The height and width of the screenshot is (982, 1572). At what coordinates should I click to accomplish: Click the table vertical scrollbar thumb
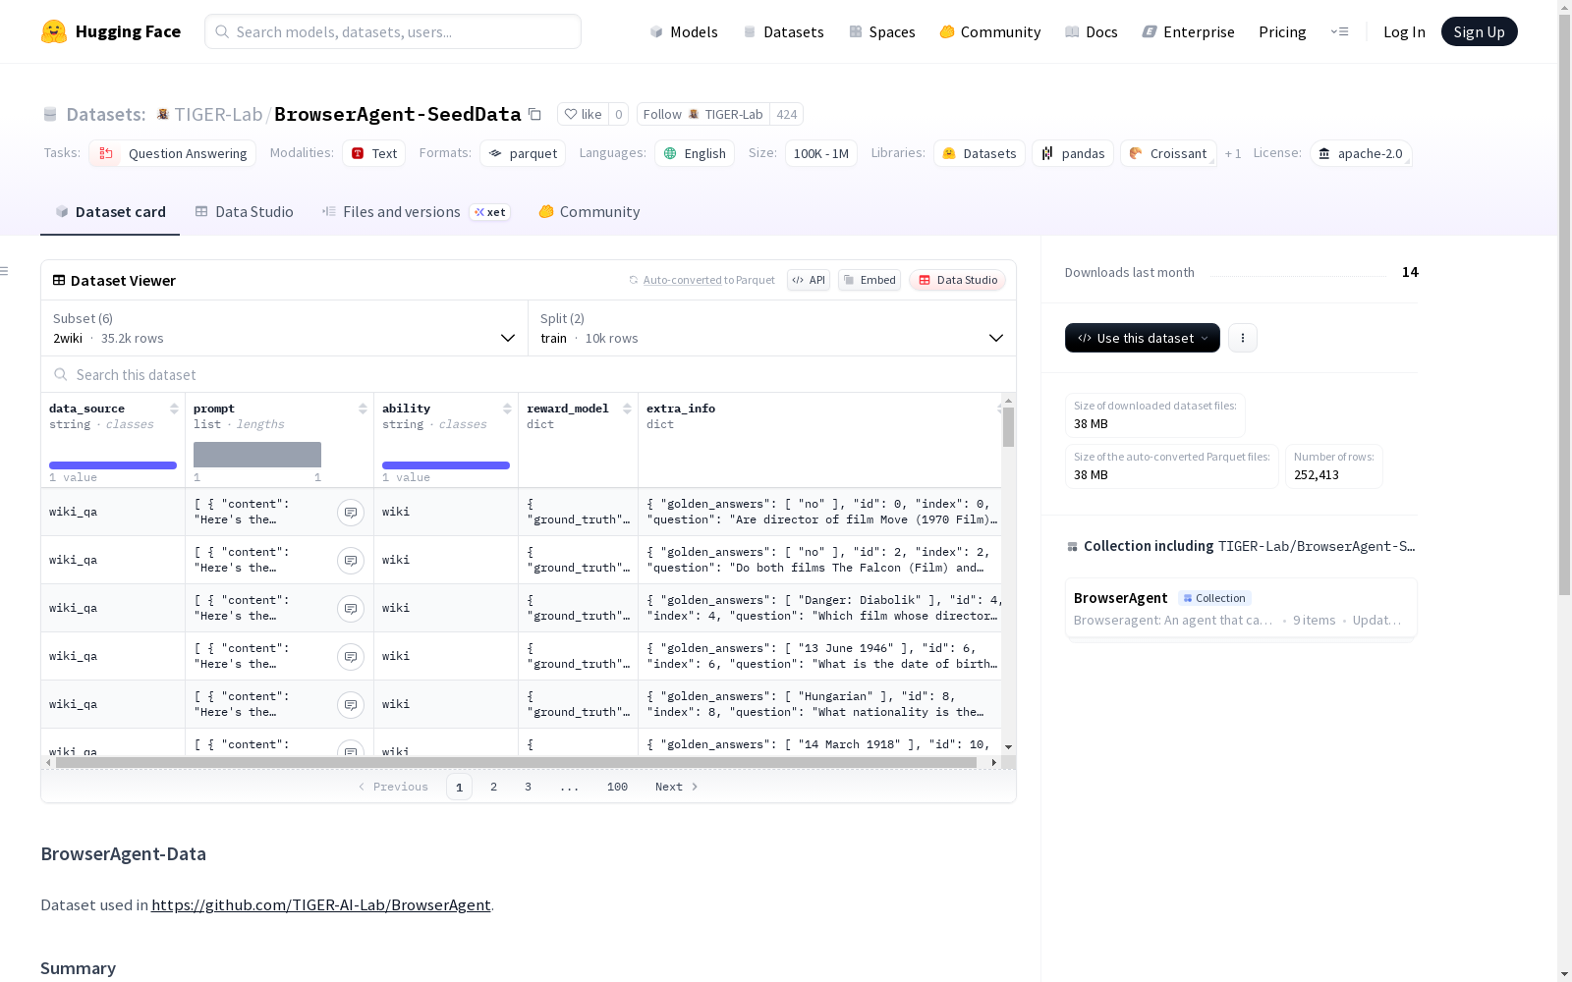pyautogui.click(x=1008, y=427)
